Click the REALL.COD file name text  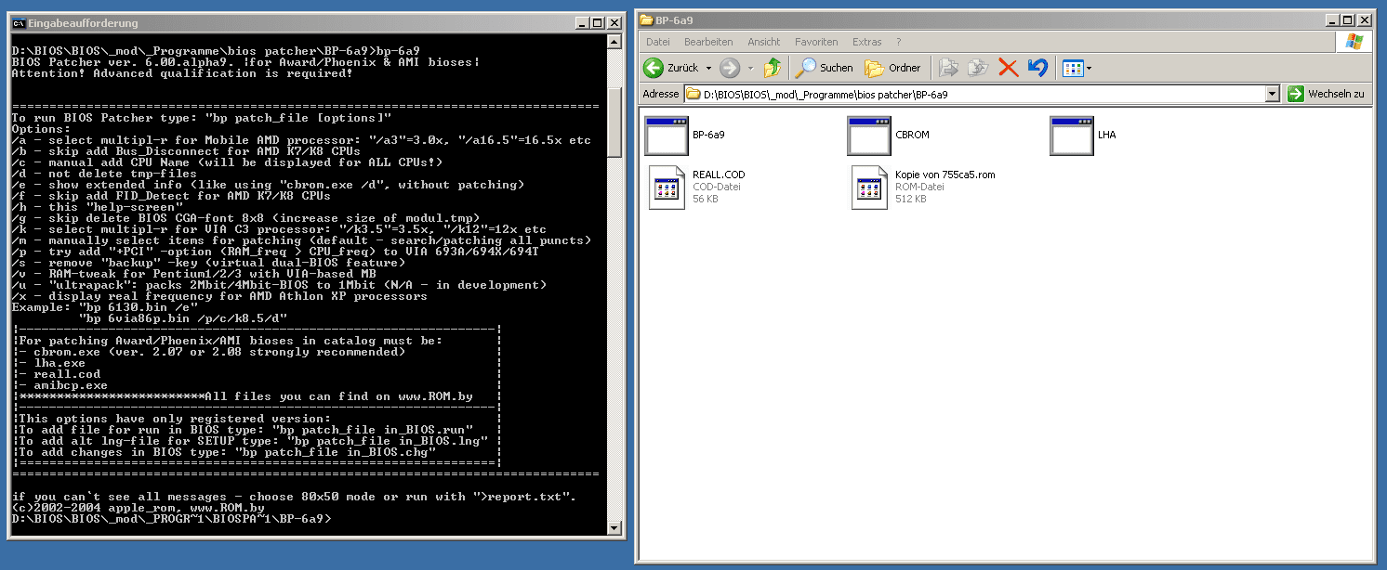tap(719, 175)
